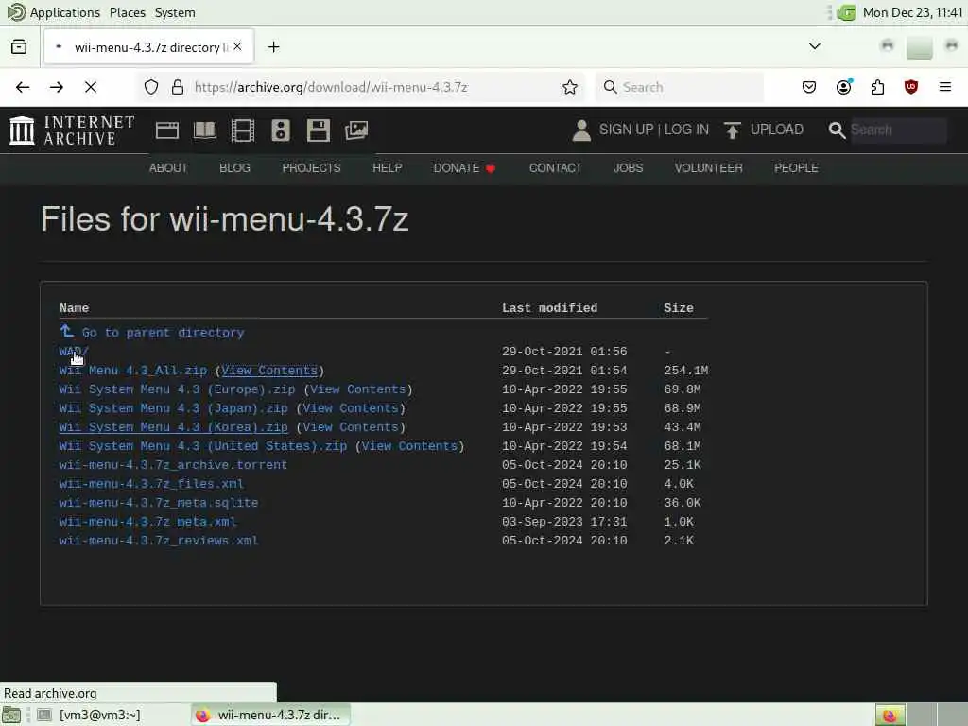Click the upload arrow icon
Image resolution: width=968 pixels, height=726 pixels.
click(733, 130)
